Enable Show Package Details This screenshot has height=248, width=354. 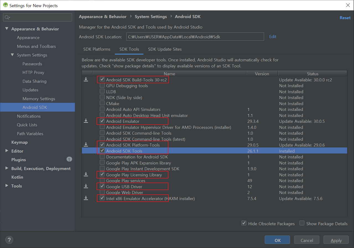tap(302, 223)
